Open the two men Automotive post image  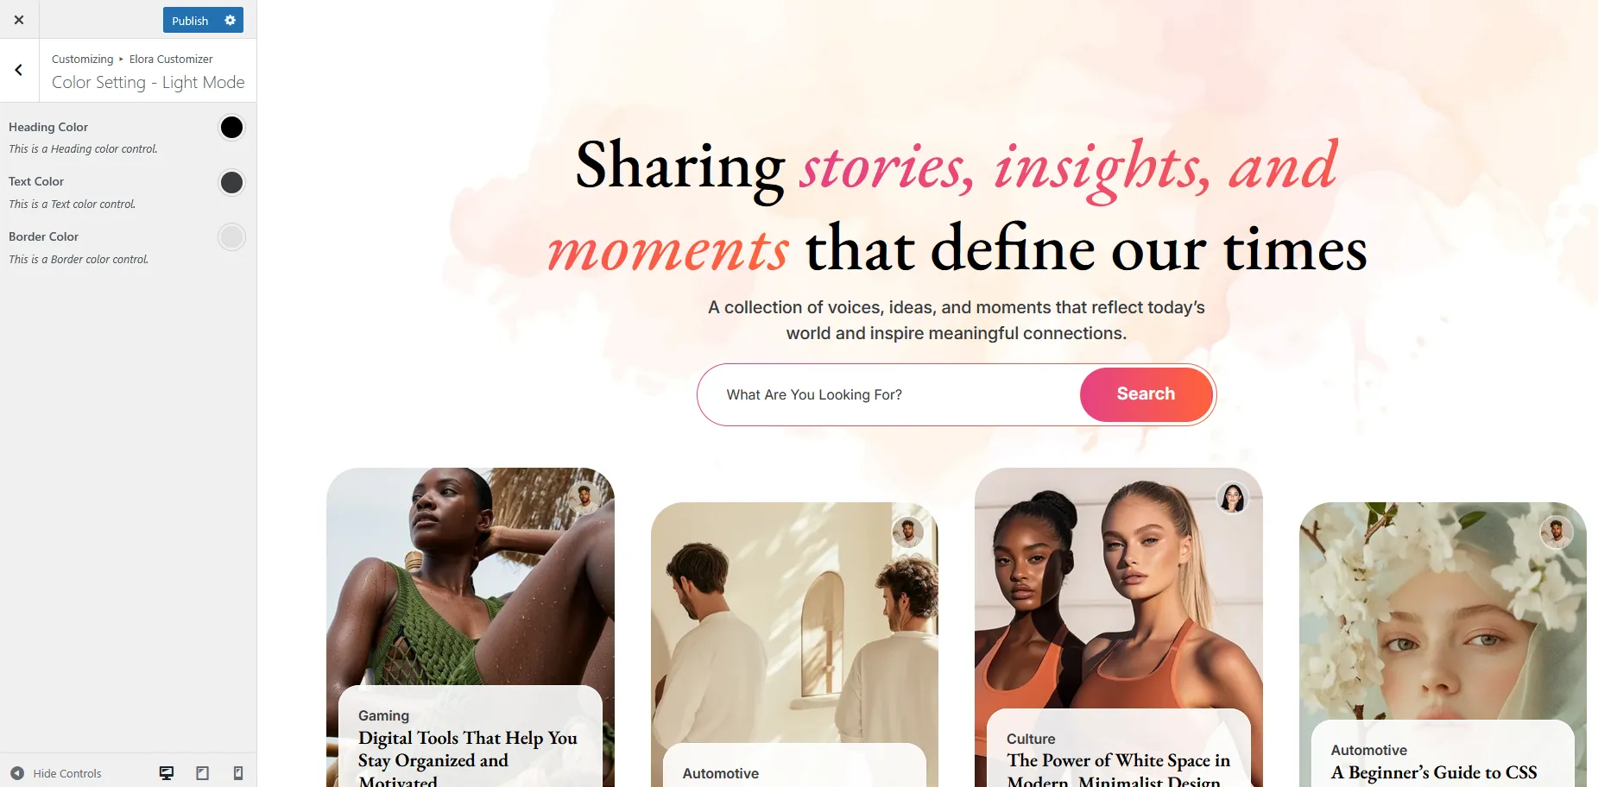coord(794,621)
